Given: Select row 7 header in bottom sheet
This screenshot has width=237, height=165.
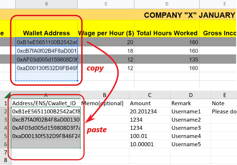Looking at the screenshot, I should (6, 152).
